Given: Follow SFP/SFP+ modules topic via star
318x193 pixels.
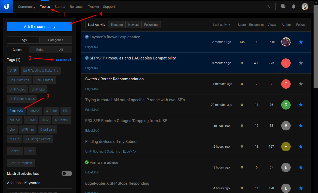Looking at the screenshot, I should pyautogui.click(x=301, y=63).
